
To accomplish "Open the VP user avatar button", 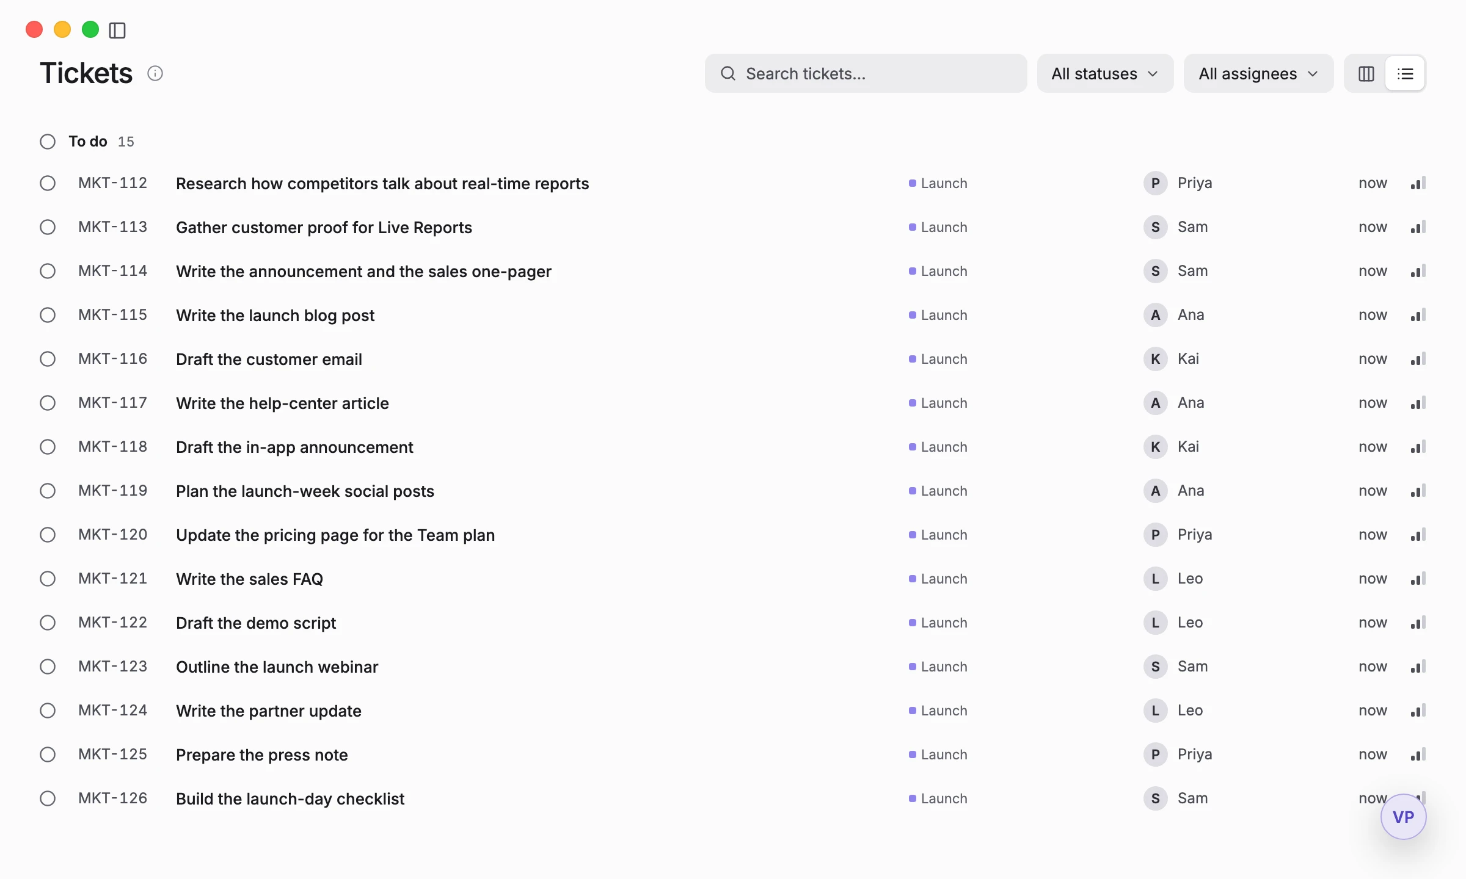I will click(x=1404, y=817).
